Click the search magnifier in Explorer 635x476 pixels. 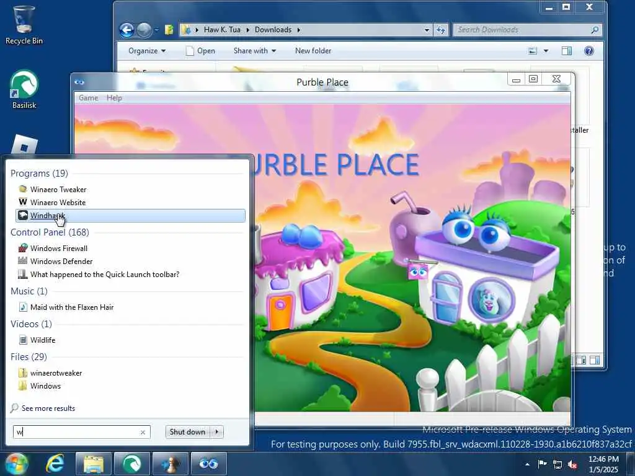click(595, 30)
